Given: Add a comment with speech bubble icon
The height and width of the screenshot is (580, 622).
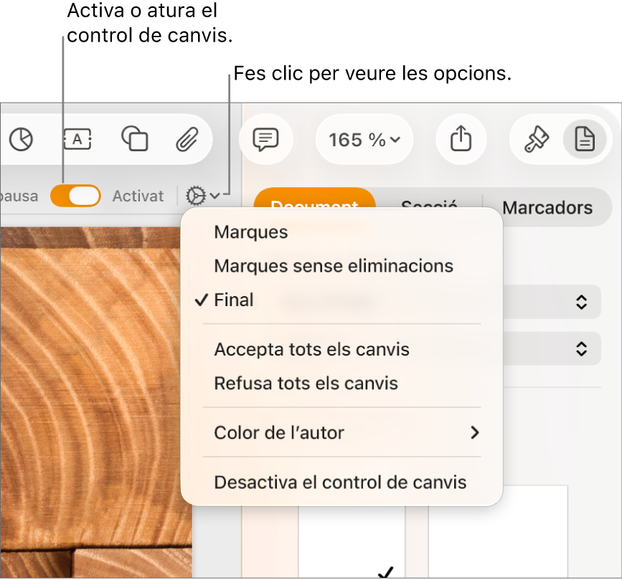Looking at the screenshot, I should point(265,140).
